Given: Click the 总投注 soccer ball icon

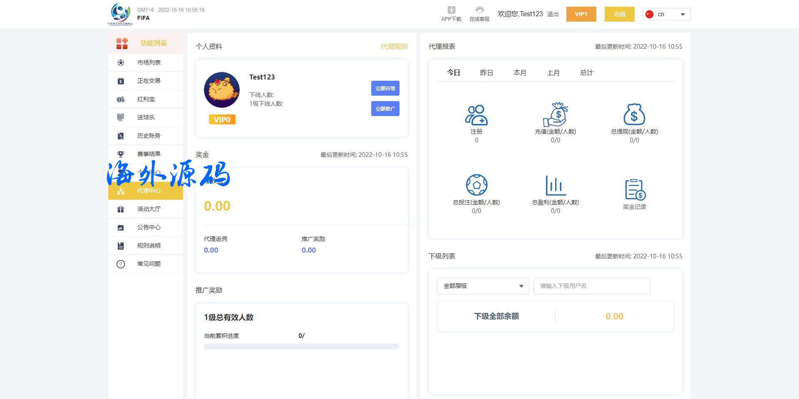Looking at the screenshot, I should point(476,185).
